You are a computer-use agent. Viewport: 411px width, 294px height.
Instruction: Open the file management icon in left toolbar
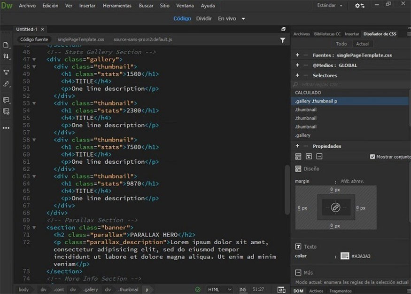[x=6, y=44]
